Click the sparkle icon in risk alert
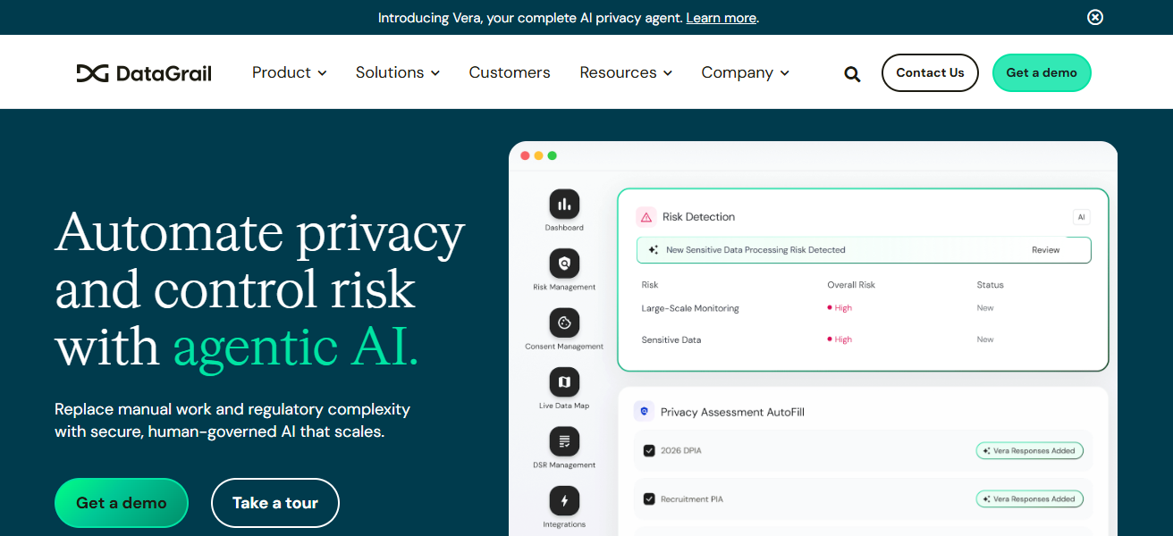Screen dimensions: 1173x536 click(654, 250)
